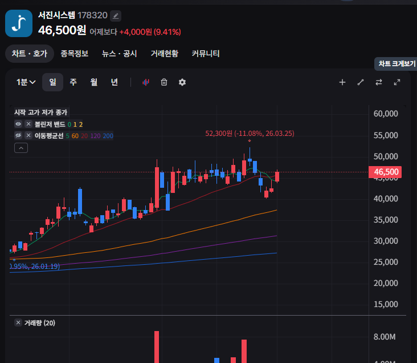Select the 년 yearly period

115,82
